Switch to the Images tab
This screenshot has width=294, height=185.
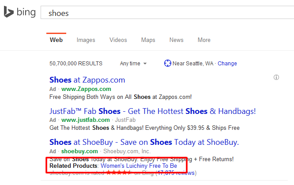click(x=86, y=40)
